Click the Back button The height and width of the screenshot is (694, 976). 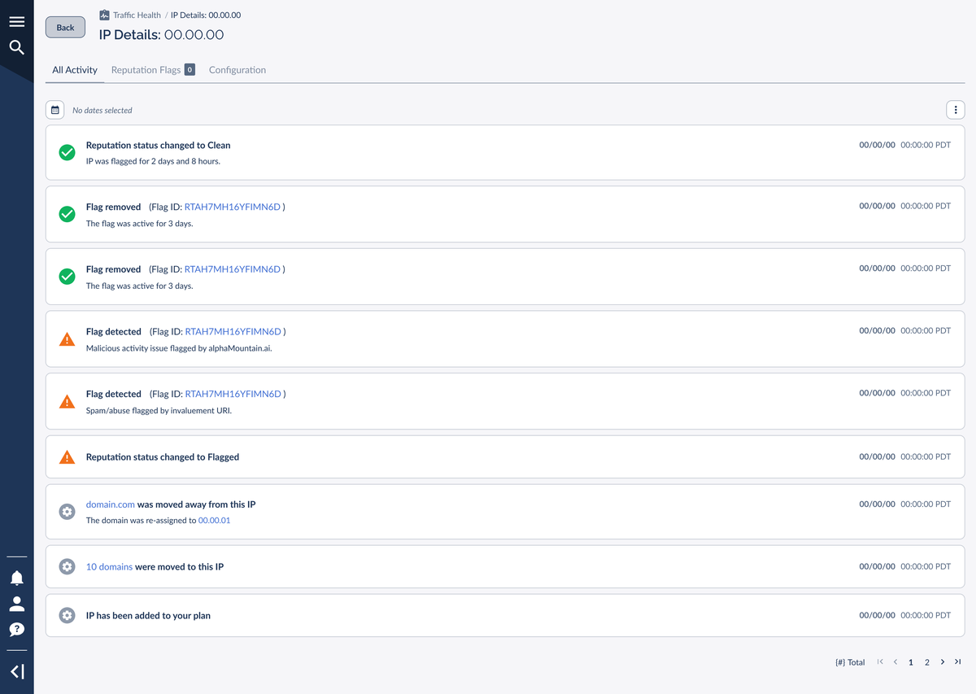click(x=65, y=28)
